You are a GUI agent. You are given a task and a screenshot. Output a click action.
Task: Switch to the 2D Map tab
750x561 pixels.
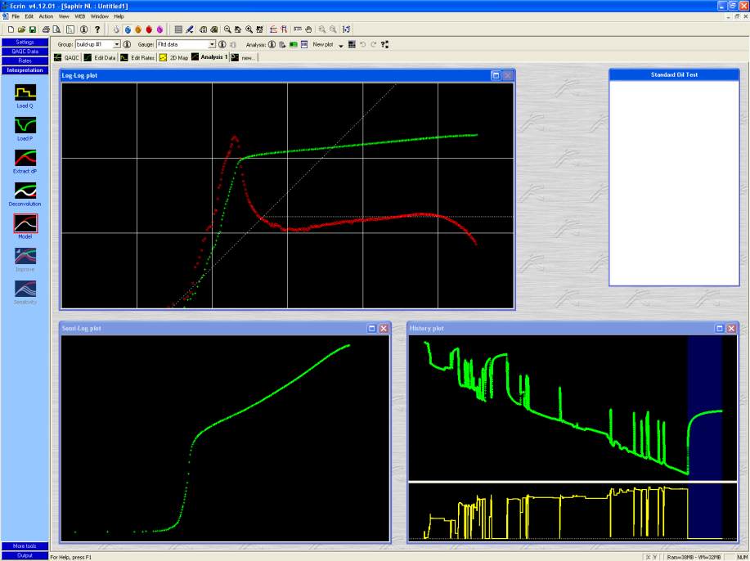[x=173, y=58]
